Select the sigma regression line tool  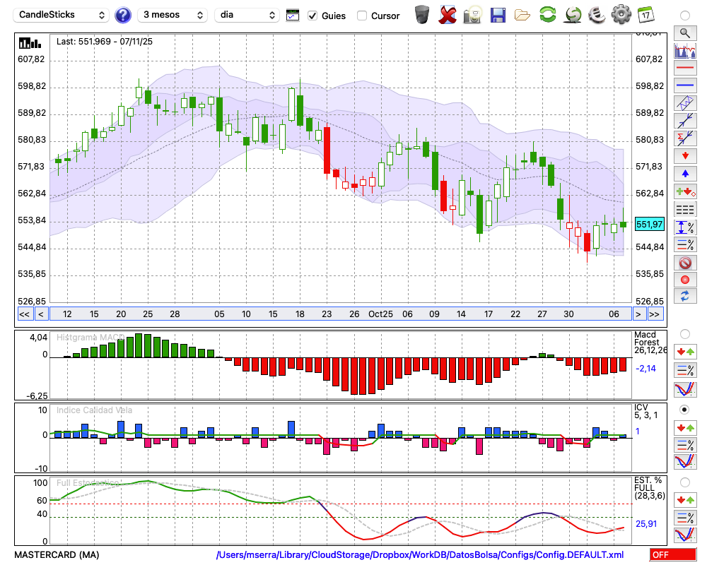point(685,138)
